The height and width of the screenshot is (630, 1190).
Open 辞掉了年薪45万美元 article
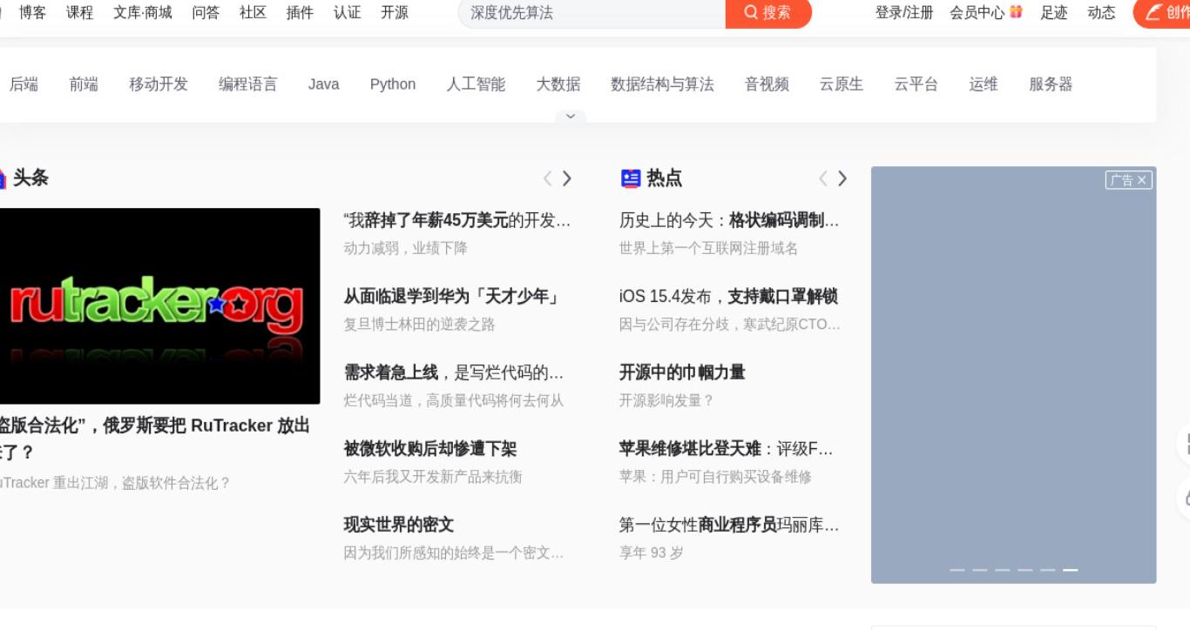(457, 220)
